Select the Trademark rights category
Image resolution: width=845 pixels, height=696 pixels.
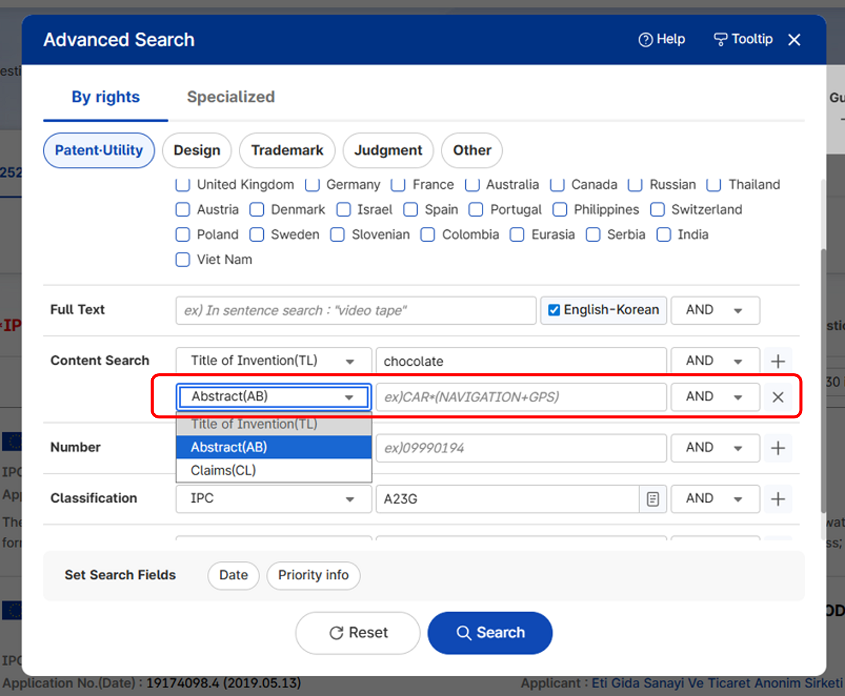coord(287,150)
